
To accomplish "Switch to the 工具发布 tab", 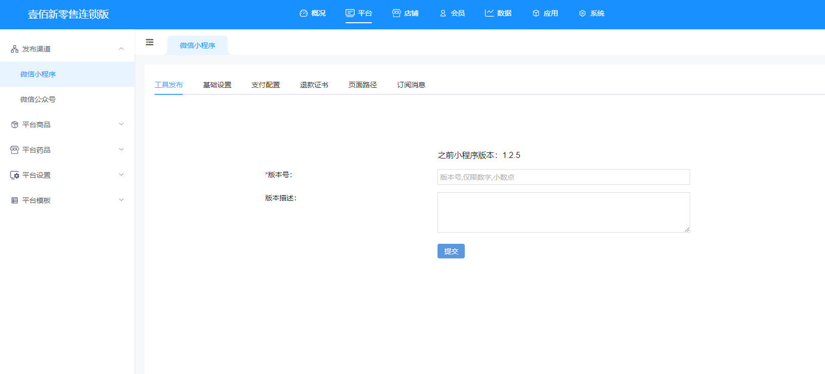I will tap(169, 85).
